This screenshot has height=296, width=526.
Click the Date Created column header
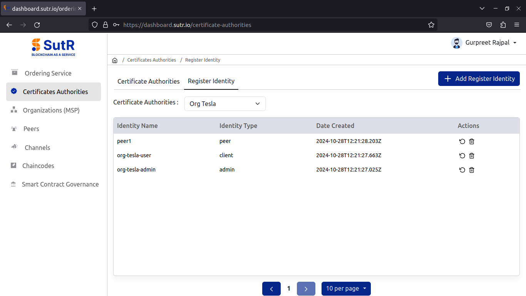coord(335,126)
